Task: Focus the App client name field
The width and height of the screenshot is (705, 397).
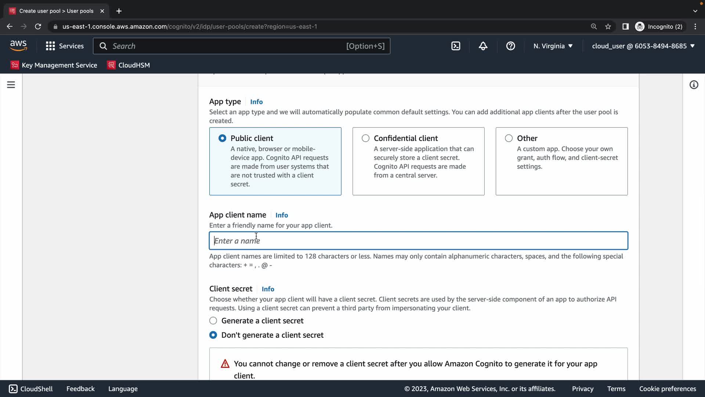Action: pos(418,241)
